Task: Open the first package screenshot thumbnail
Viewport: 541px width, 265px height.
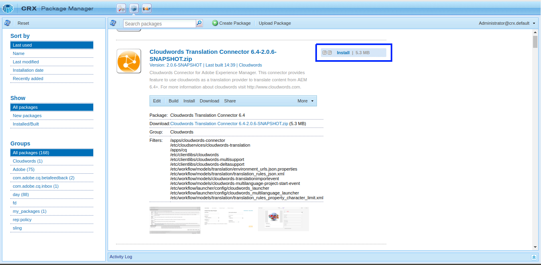Action: [x=175, y=220]
